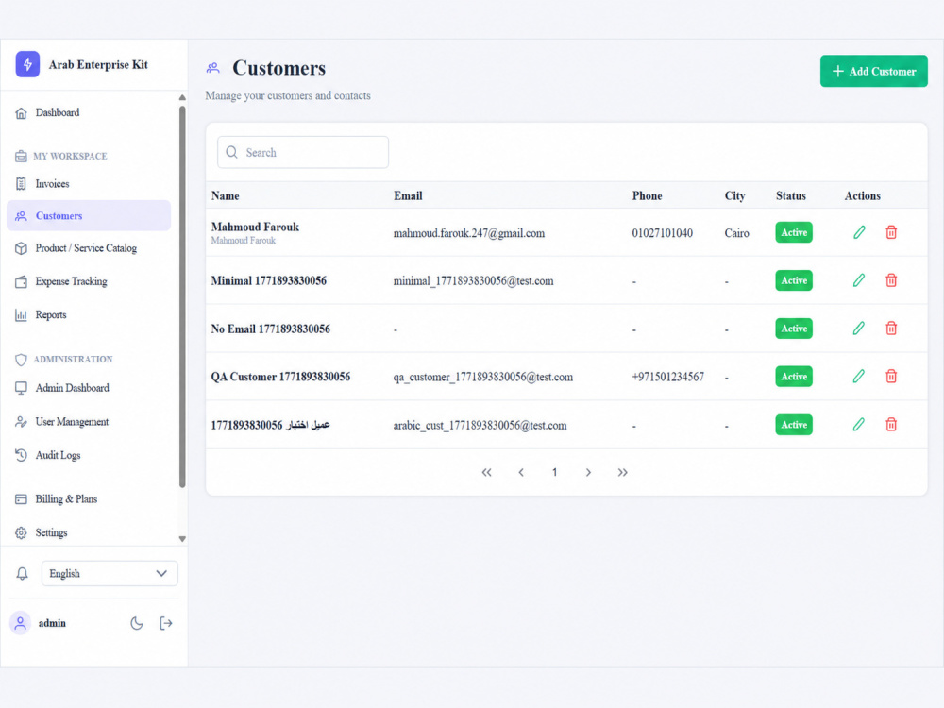This screenshot has width=944, height=708.
Task: Delete the No Email 1771893830056 customer
Action: pyautogui.click(x=891, y=329)
